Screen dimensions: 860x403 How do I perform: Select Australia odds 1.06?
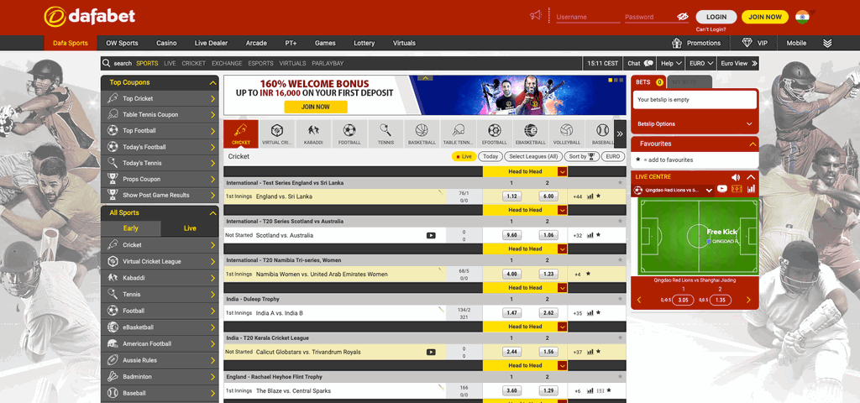coord(548,235)
